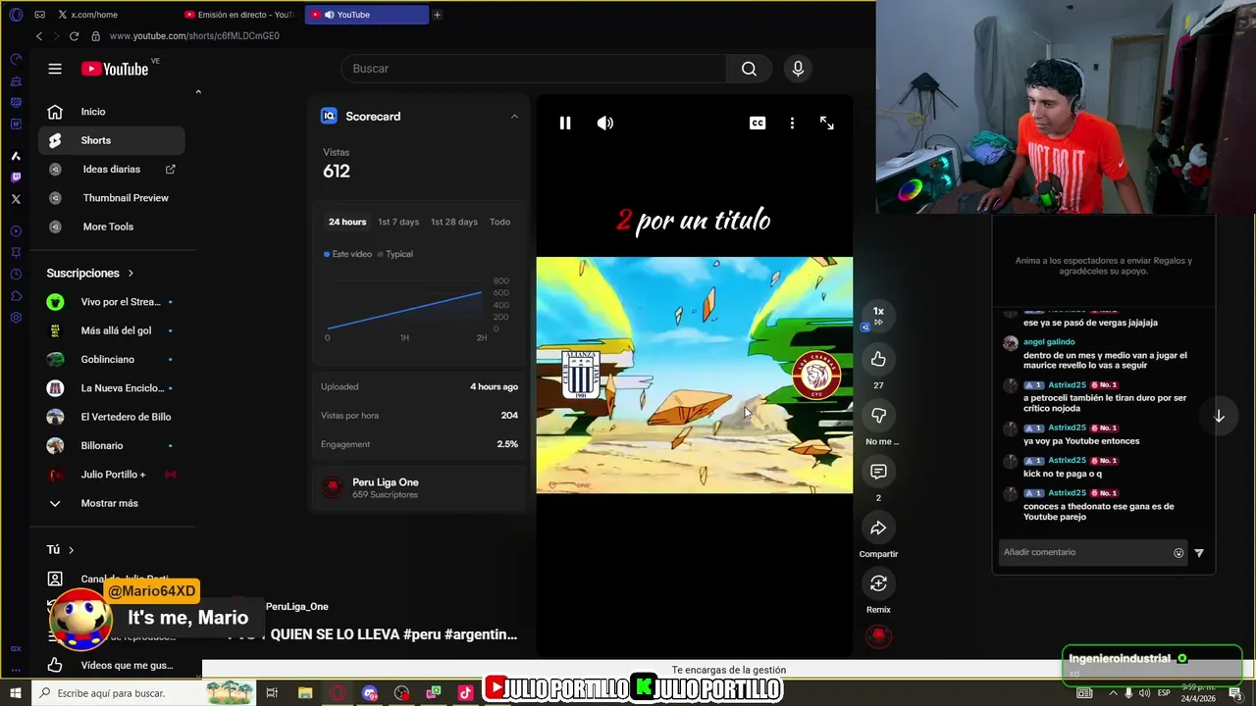Image resolution: width=1256 pixels, height=706 pixels.
Task: Open the YouTube guide hamburger menu
Action: (x=55, y=69)
